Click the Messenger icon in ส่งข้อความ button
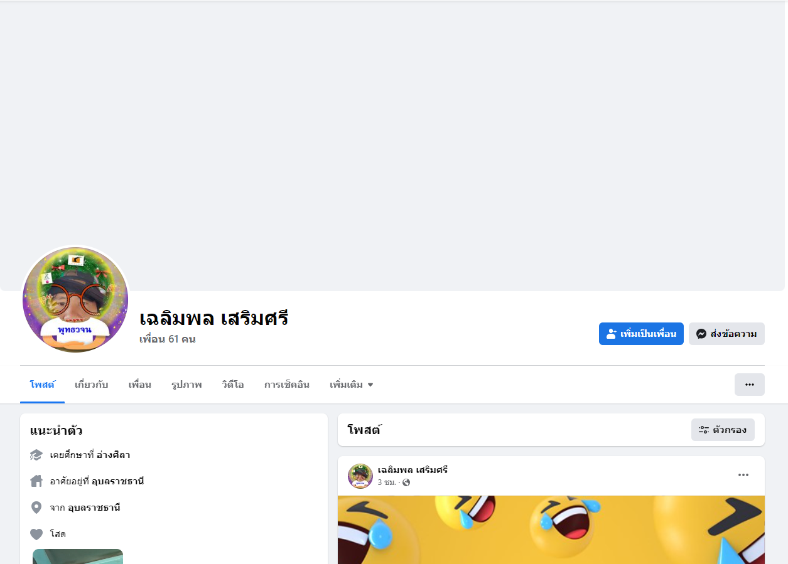The width and height of the screenshot is (788, 564). point(701,334)
